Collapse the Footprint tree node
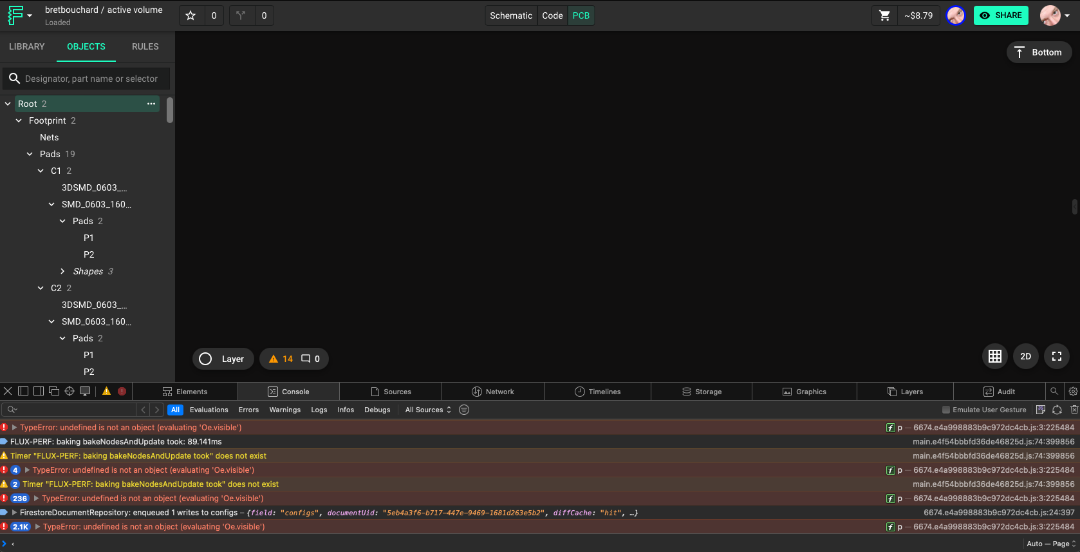Screen dimensions: 1080x552 tap(19, 120)
